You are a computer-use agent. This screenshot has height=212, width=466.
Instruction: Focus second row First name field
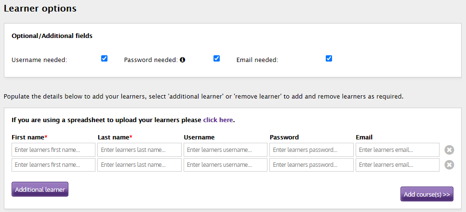coord(53,165)
